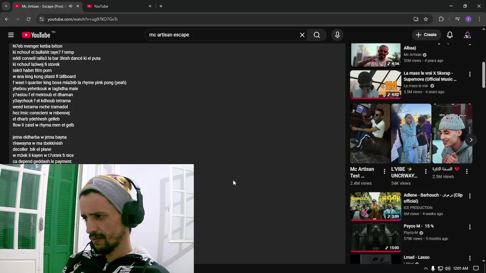Open the Adlene - Barhouch title link
The width and height of the screenshot is (486, 273).
(x=433, y=198)
